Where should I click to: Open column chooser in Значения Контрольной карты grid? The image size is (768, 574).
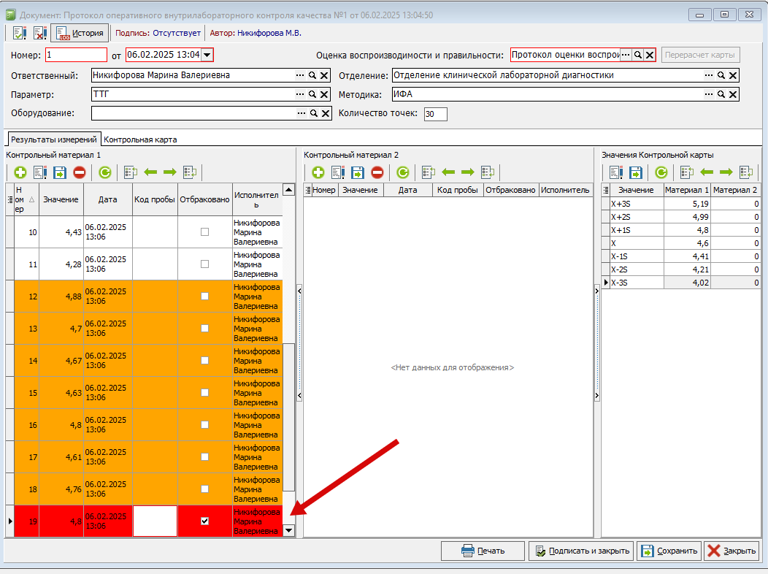(x=606, y=190)
